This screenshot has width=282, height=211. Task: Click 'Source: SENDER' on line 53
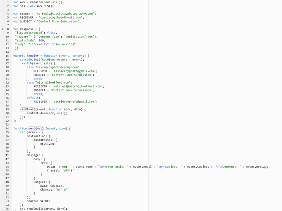(39, 201)
